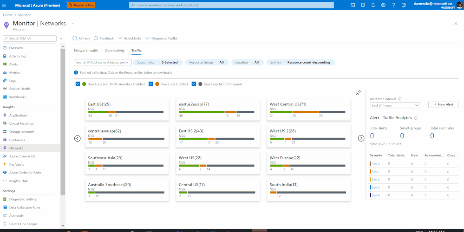Screen dimensions: 464x232
Task: Open the help question mark
Action: [x=393, y=5]
